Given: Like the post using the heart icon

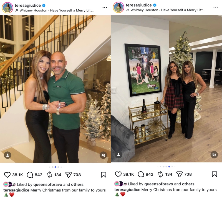Looking at the screenshot, I should (x=7, y=174).
